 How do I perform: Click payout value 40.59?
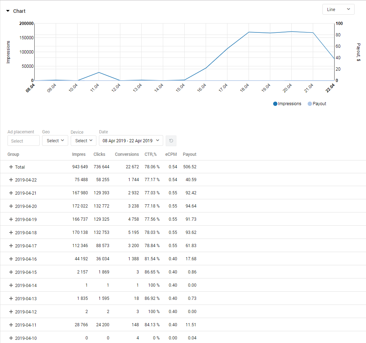click(x=191, y=180)
